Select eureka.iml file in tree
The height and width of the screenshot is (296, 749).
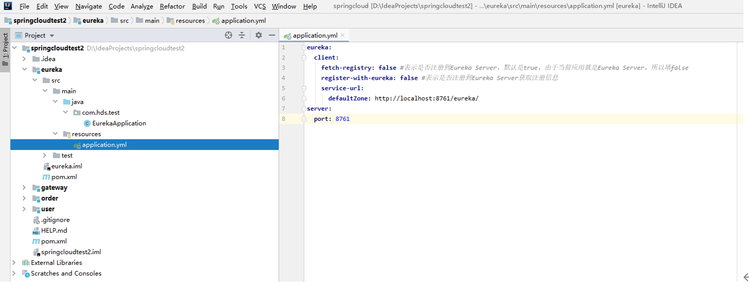(x=63, y=166)
